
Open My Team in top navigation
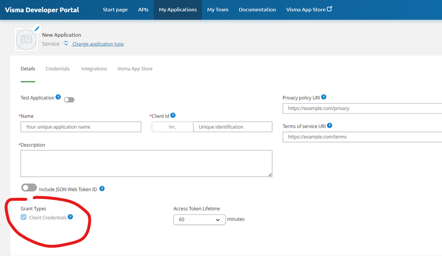tap(218, 10)
